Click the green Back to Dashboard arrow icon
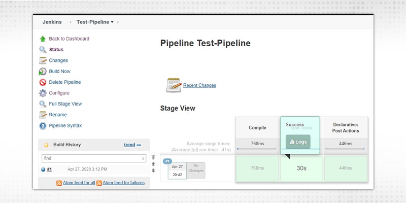This screenshot has height=203, width=406. (x=43, y=39)
